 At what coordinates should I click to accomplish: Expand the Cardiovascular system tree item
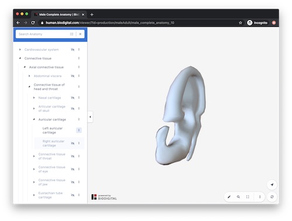[x=20, y=50]
